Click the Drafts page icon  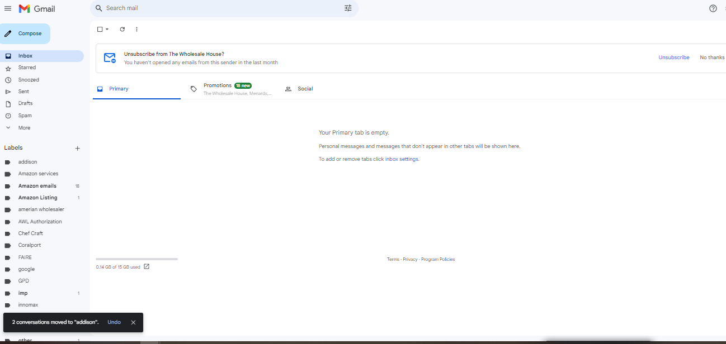(x=8, y=104)
